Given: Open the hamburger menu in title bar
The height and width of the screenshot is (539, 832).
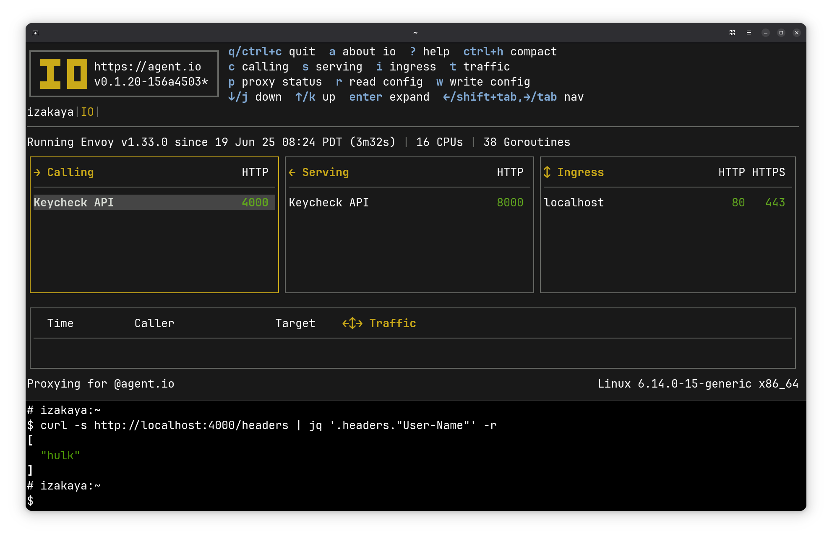Looking at the screenshot, I should point(749,33).
